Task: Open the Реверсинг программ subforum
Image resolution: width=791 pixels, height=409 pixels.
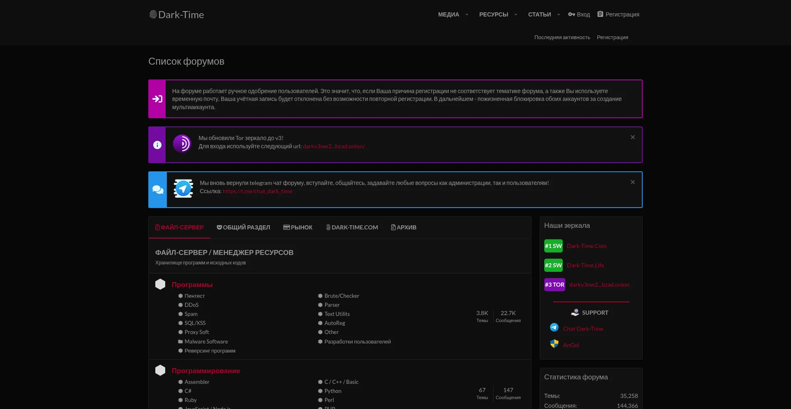Action: point(210,351)
